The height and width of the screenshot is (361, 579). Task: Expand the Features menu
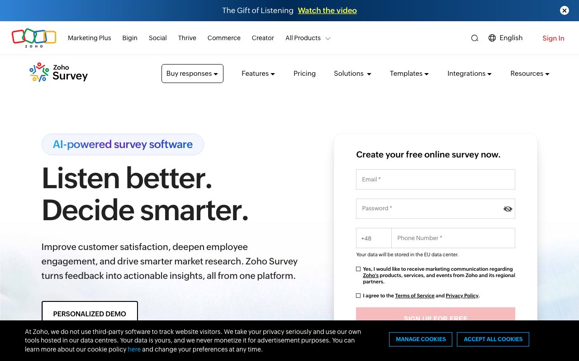click(258, 74)
